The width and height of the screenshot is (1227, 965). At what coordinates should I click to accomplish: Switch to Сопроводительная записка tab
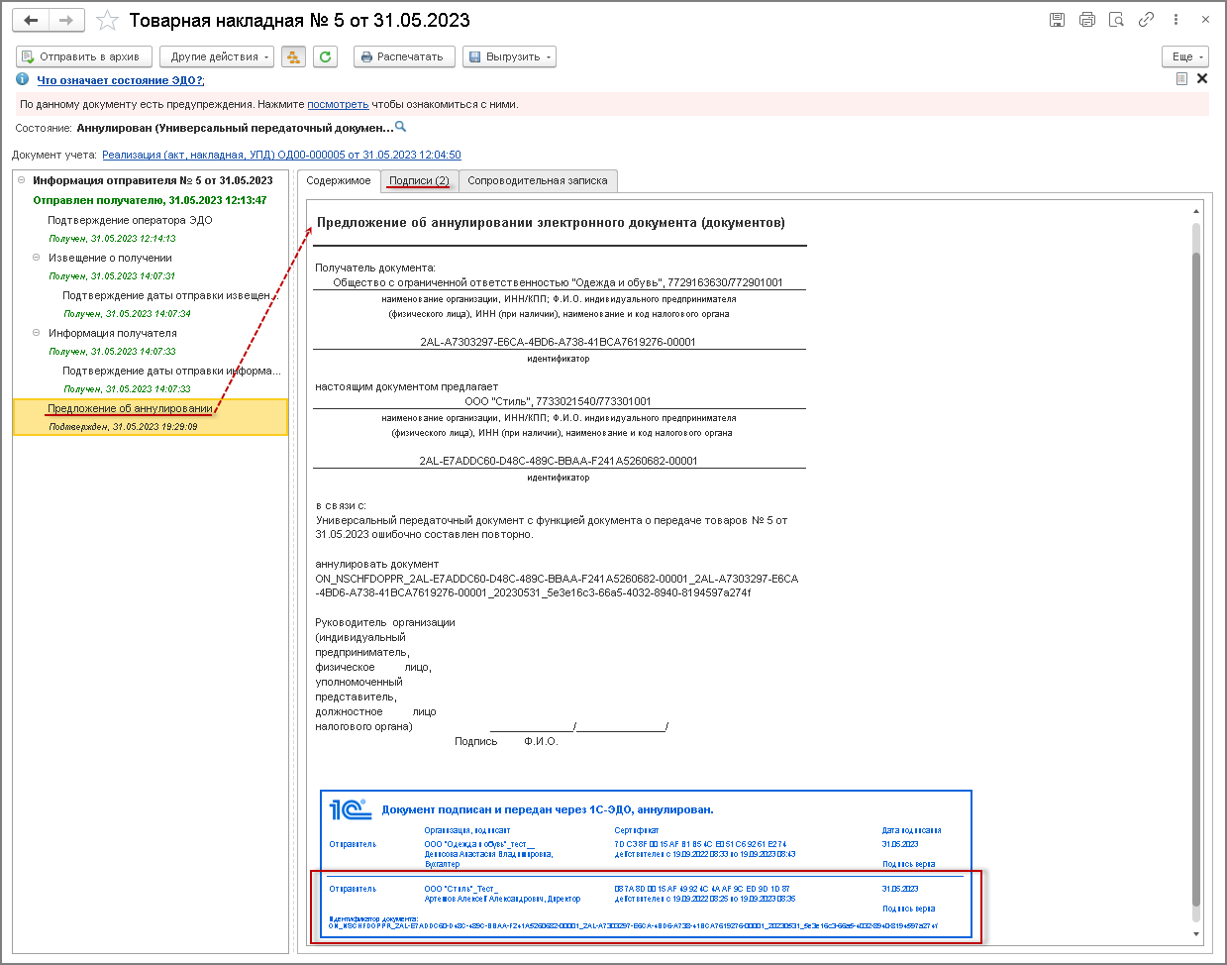[538, 180]
